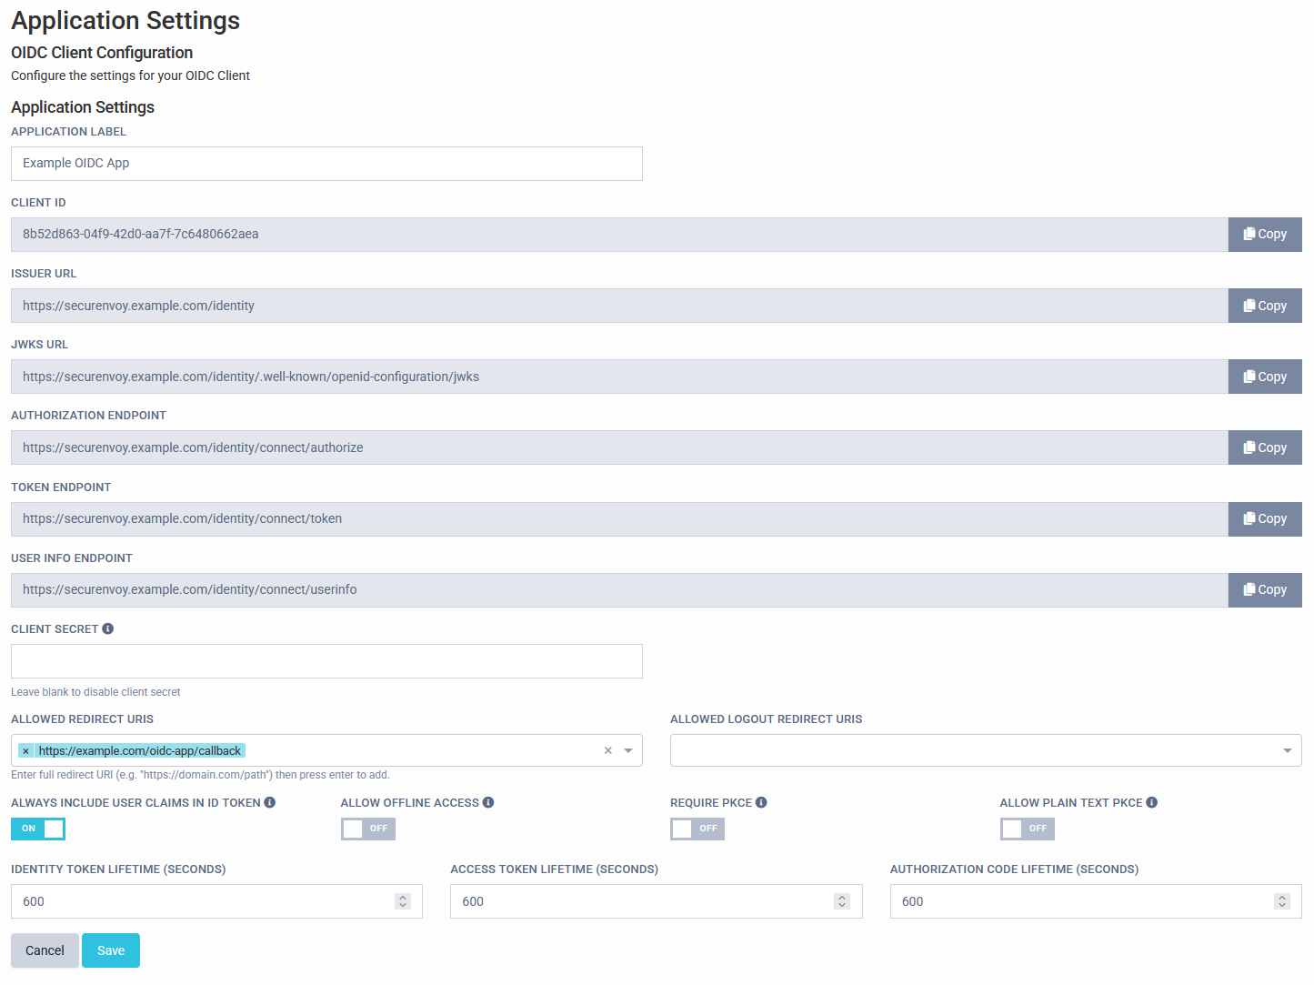Enable Allow Offline Access switch
The height and width of the screenshot is (985, 1314).
click(368, 829)
